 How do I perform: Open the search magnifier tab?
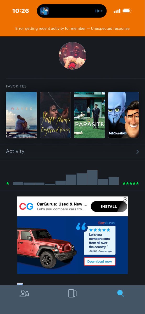(x=120, y=293)
